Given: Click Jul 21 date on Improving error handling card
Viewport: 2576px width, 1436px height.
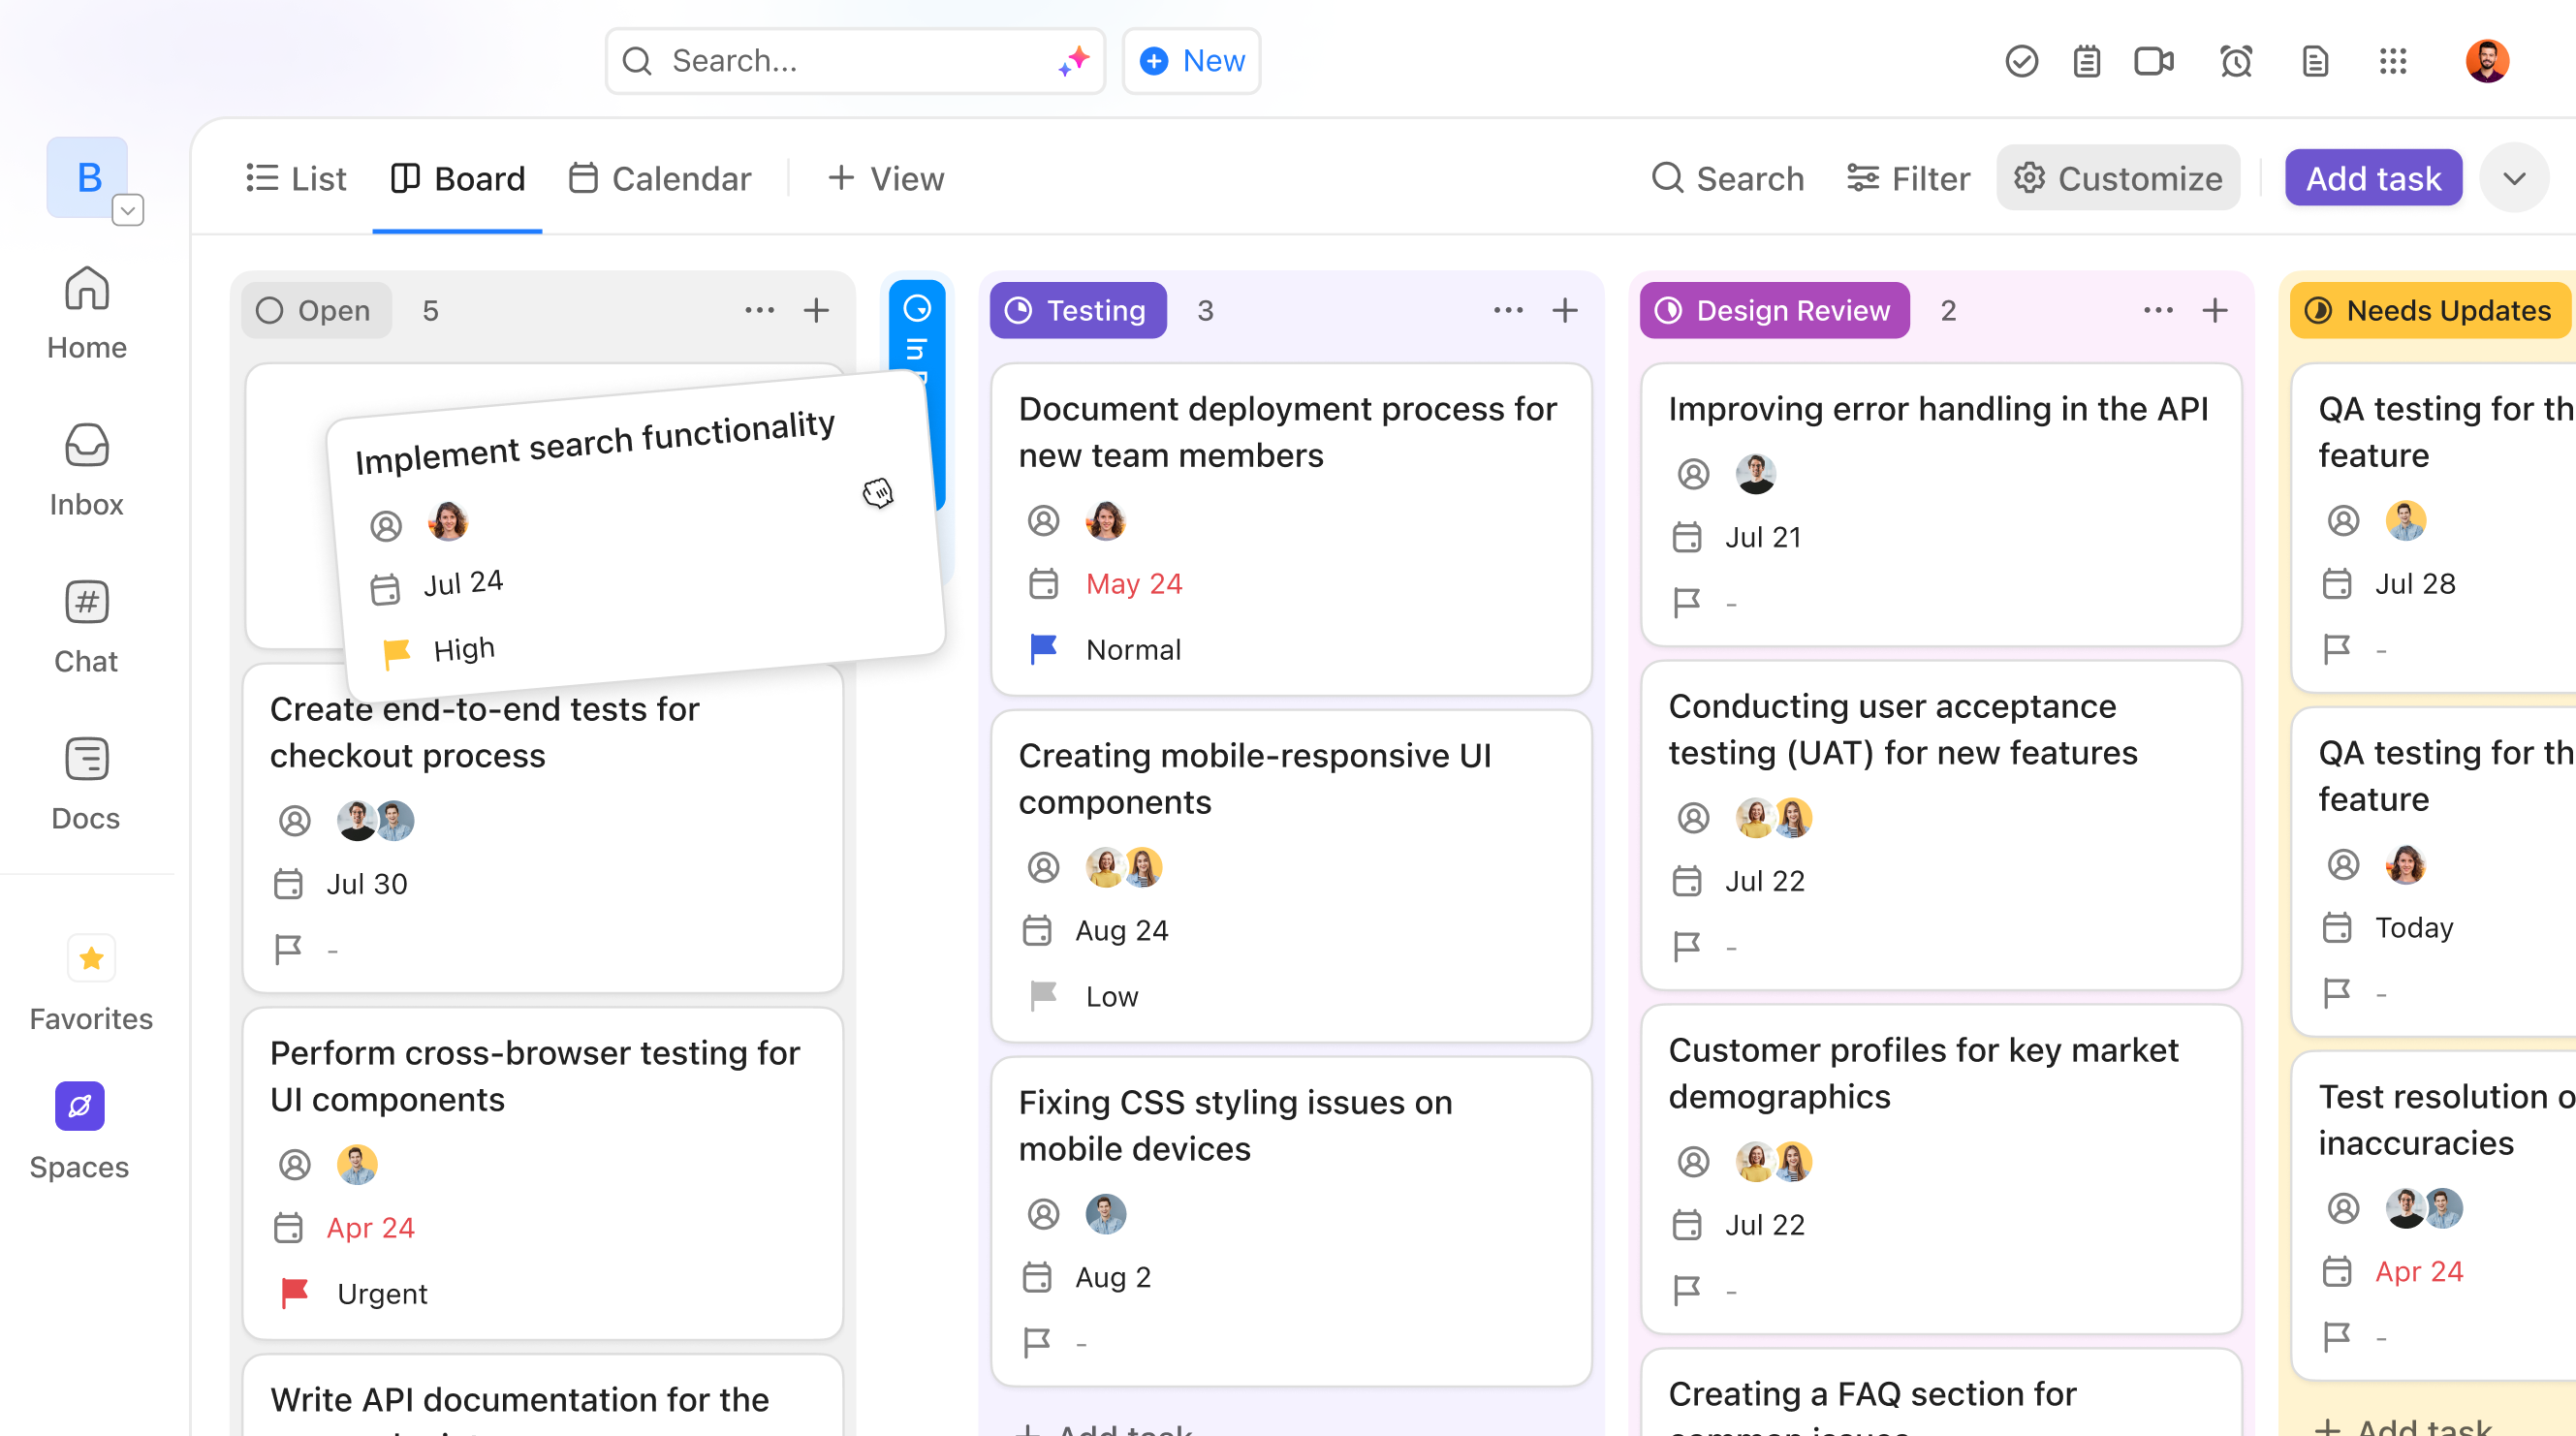Looking at the screenshot, I should (1763, 537).
